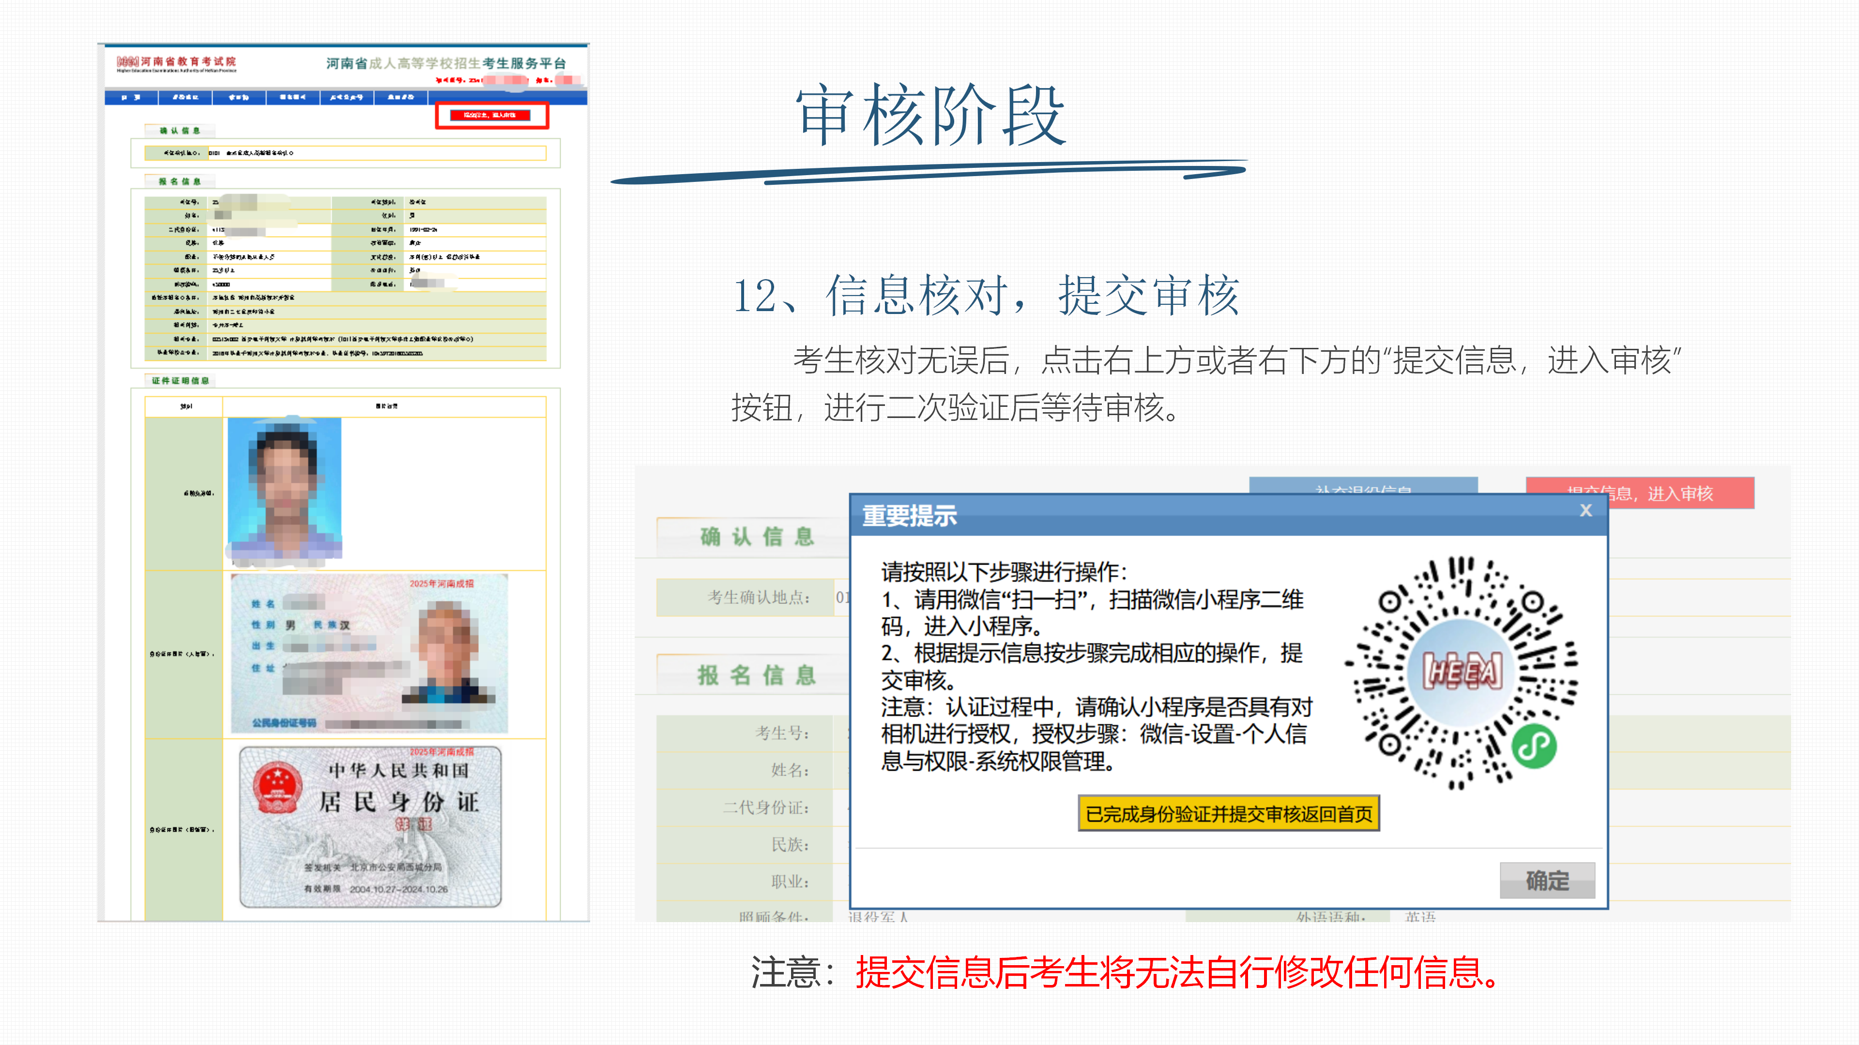Click small red submit button in highlighted box
This screenshot has width=1859, height=1045.
(x=490, y=116)
